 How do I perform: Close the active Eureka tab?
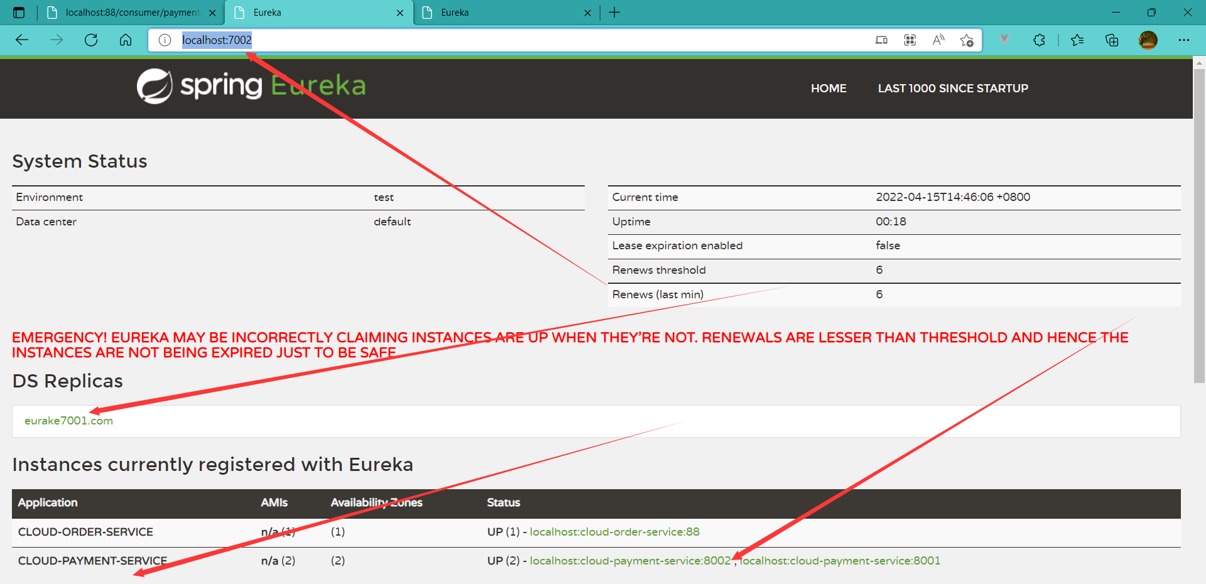point(400,13)
